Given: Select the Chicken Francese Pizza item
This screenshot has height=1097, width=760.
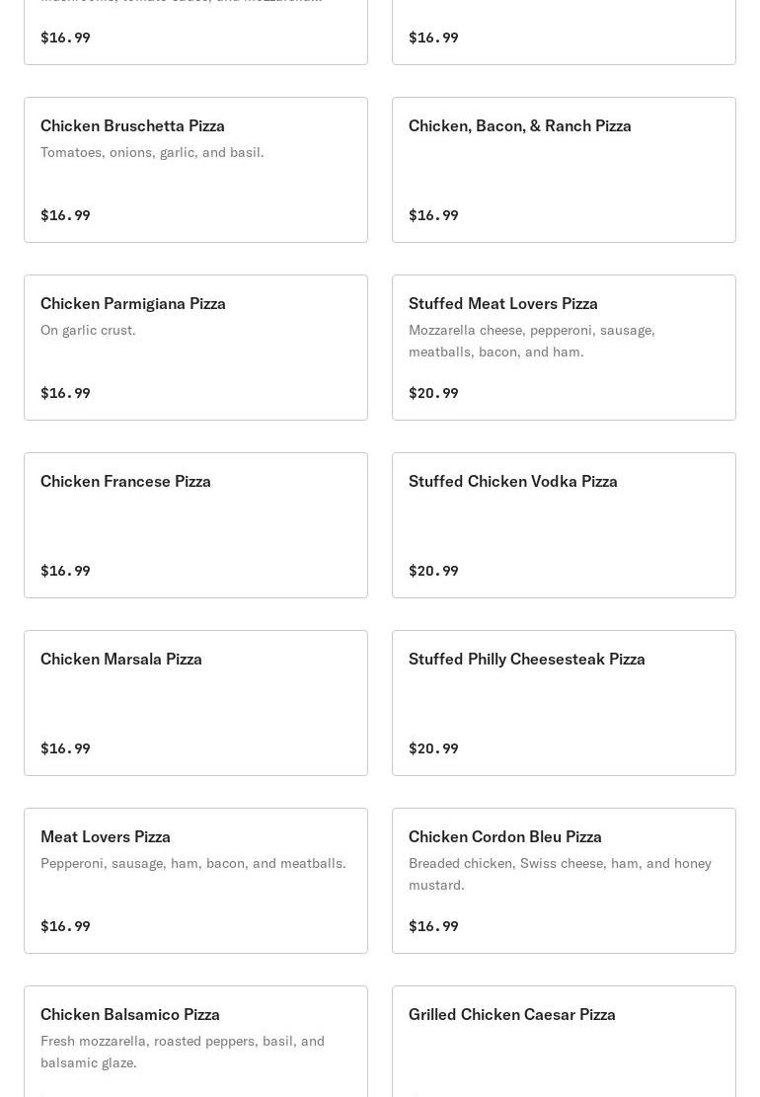Looking at the screenshot, I should [125, 482].
